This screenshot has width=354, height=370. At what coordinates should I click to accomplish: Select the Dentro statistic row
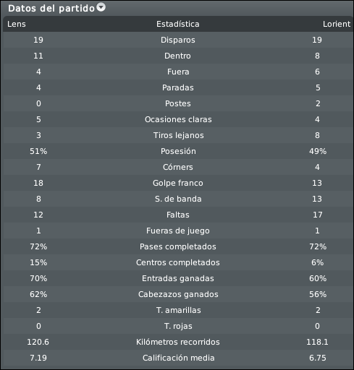click(178, 56)
